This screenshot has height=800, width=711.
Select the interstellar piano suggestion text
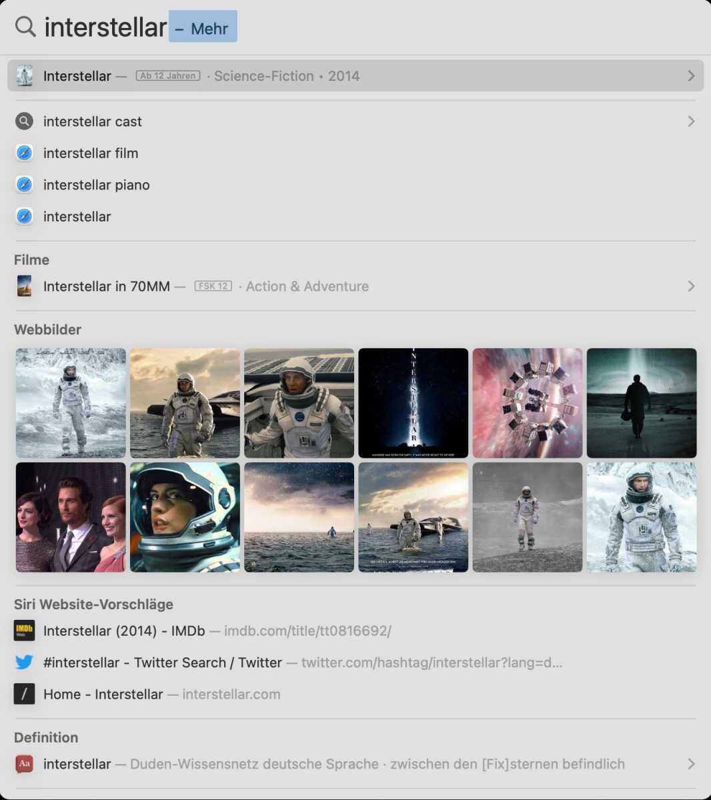[97, 185]
